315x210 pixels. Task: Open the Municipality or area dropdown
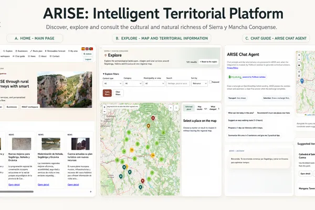point(154,83)
